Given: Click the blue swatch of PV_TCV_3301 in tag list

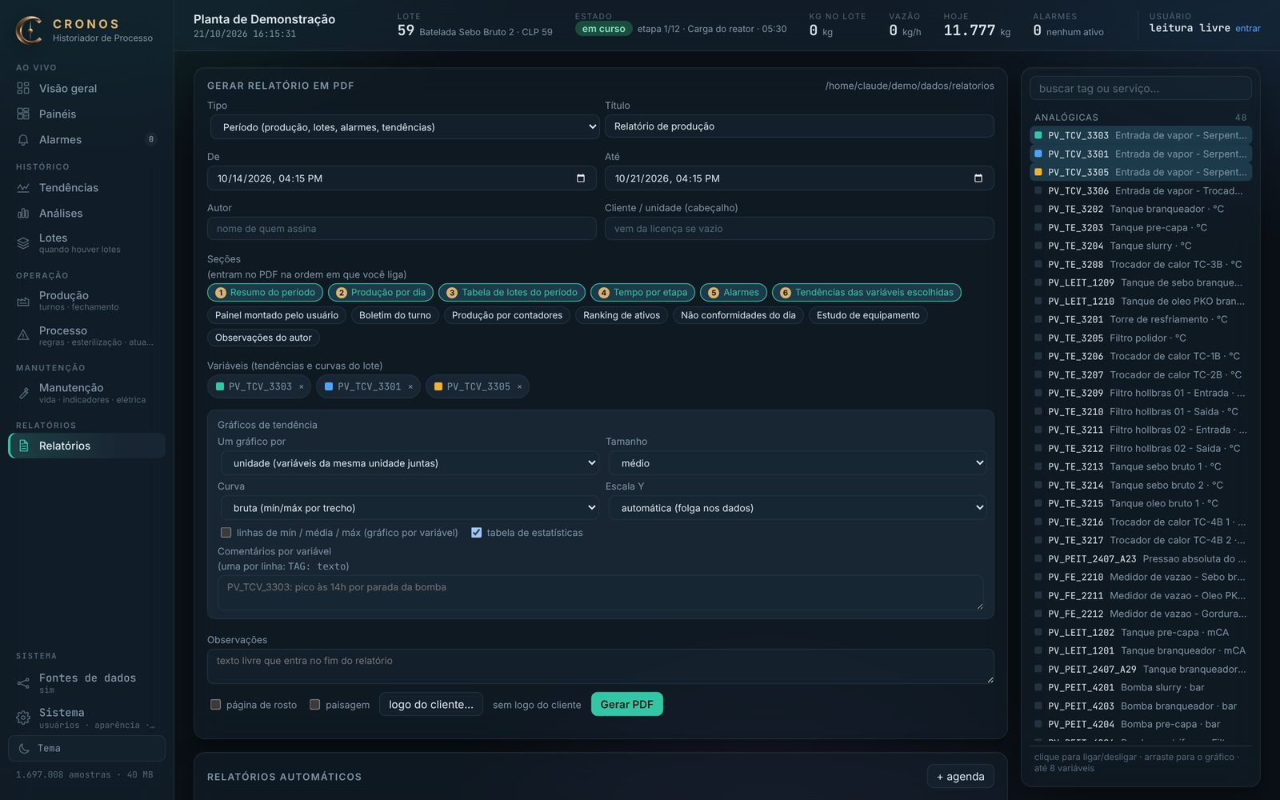Looking at the screenshot, I should click(x=1038, y=154).
